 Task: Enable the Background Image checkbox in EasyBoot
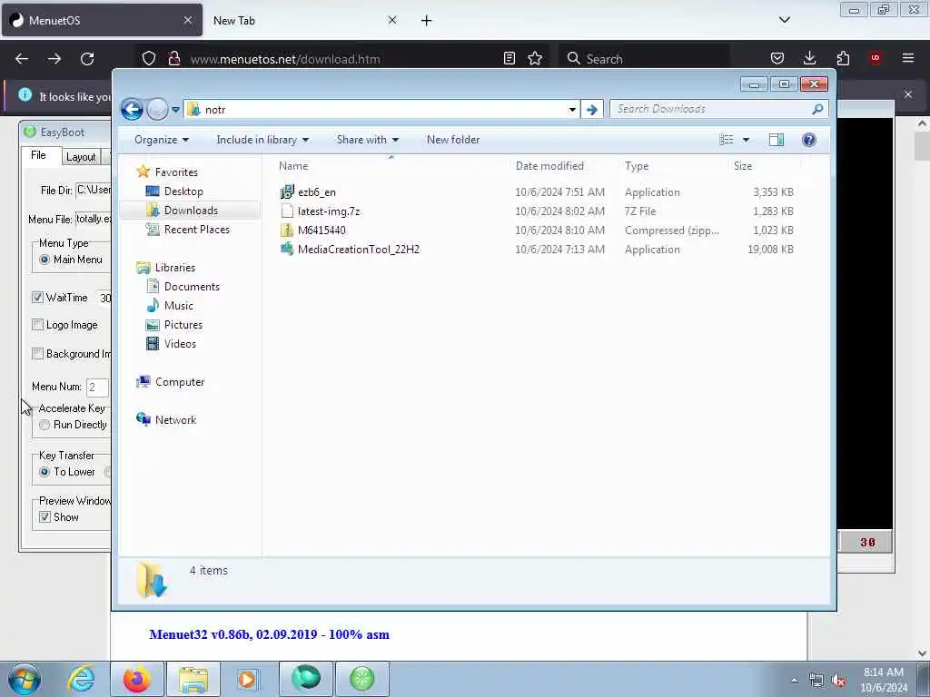pyautogui.click(x=37, y=354)
